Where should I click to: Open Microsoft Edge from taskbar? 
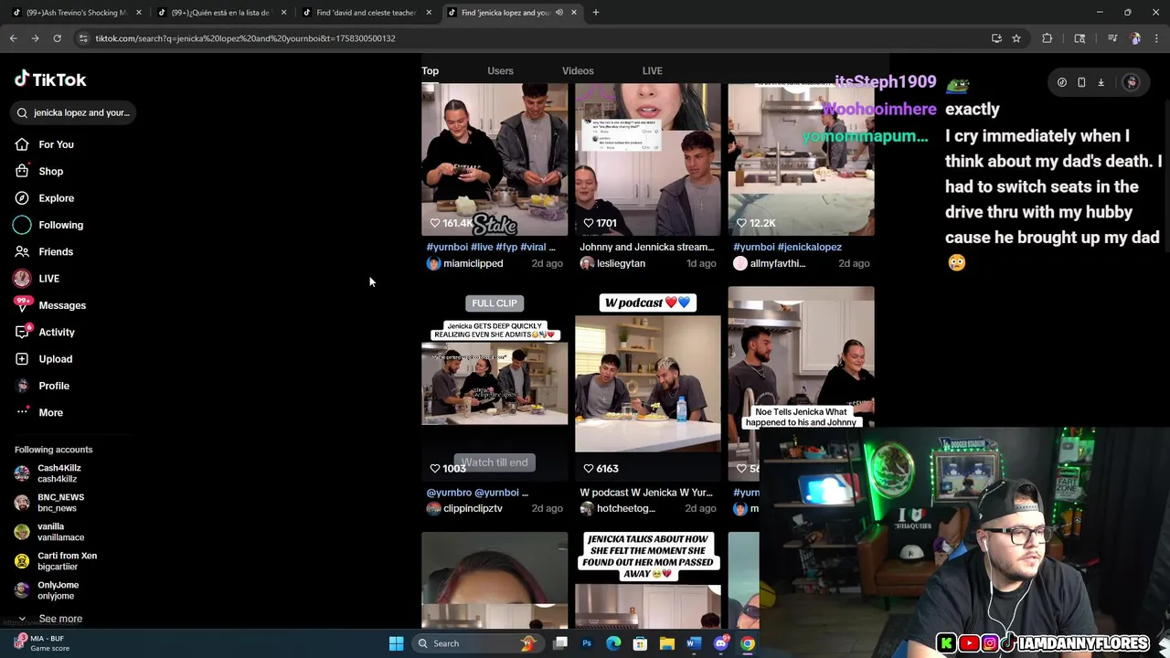(613, 643)
